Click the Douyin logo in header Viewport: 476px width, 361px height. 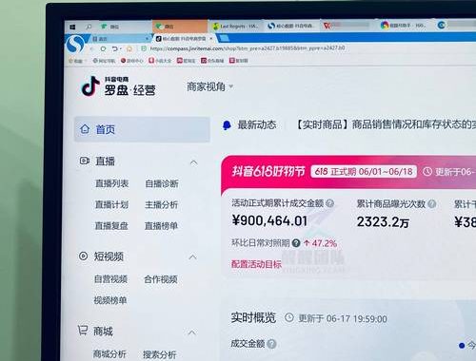(90, 85)
